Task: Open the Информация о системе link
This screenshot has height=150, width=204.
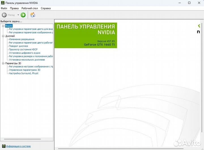Action: click(x=18, y=146)
